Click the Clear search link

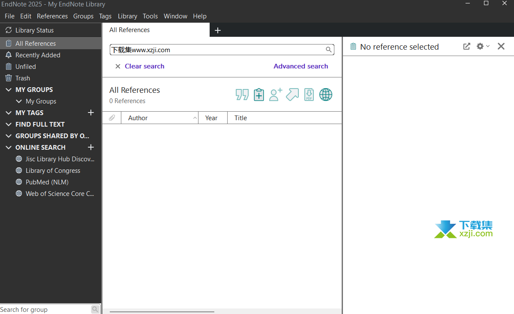pyautogui.click(x=144, y=66)
